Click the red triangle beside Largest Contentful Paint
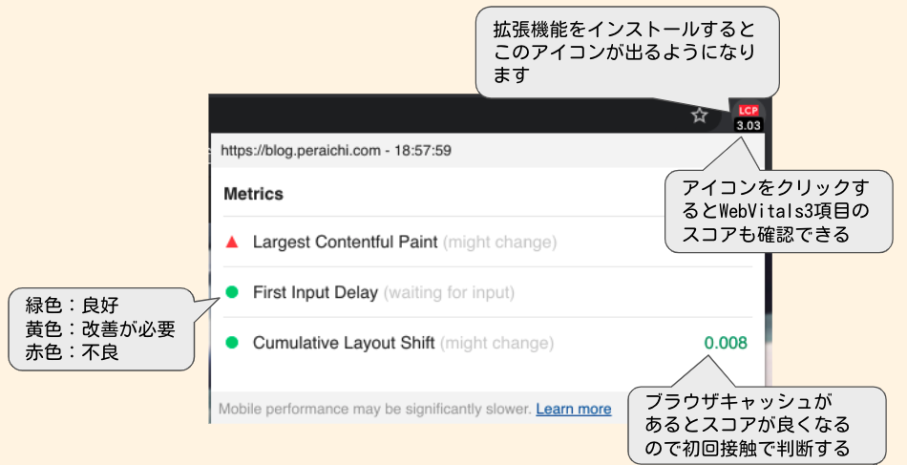This screenshot has width=907, height=465. (x=231, y=243)
